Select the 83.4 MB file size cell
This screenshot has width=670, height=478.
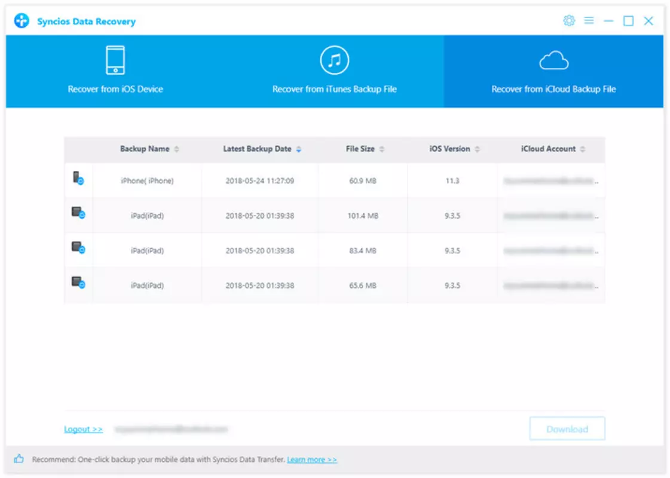click(363, 251)
